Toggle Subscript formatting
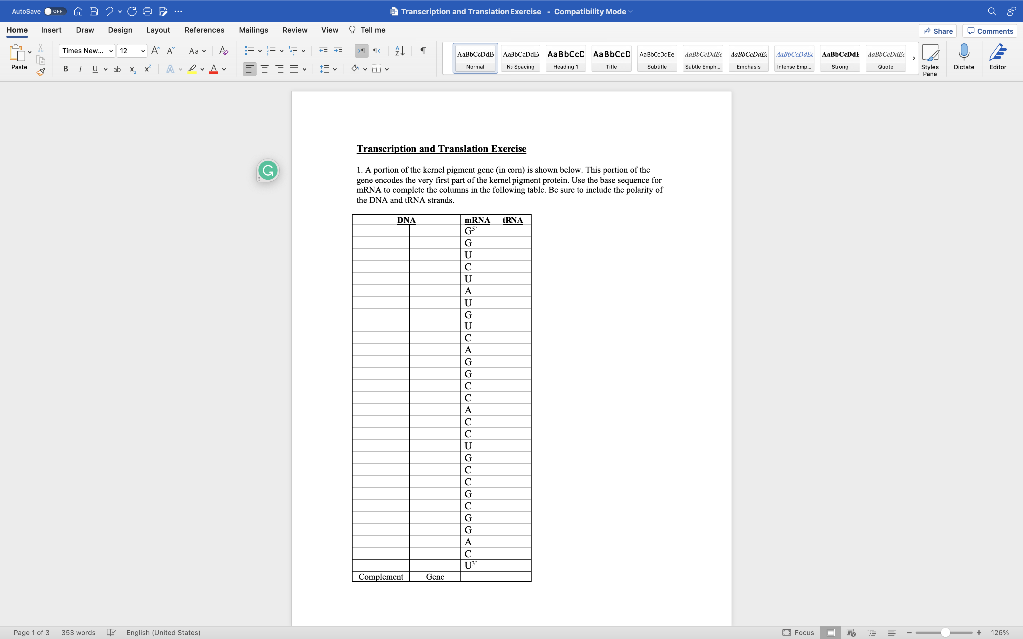The image size is (1023, 639). 133,69
